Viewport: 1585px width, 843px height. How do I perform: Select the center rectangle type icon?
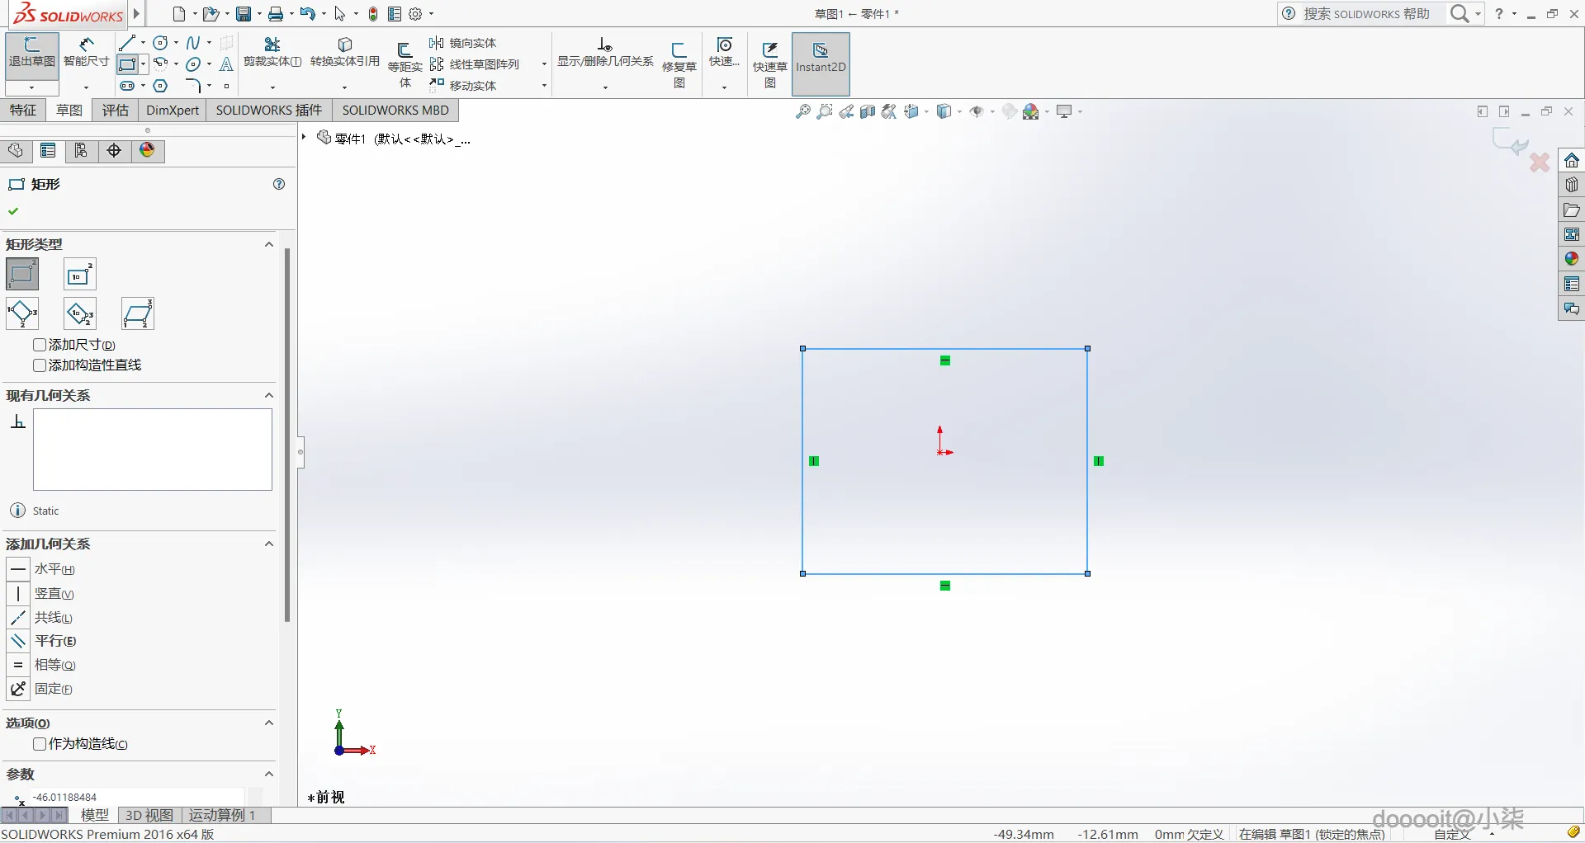click(x=80, y=274)
